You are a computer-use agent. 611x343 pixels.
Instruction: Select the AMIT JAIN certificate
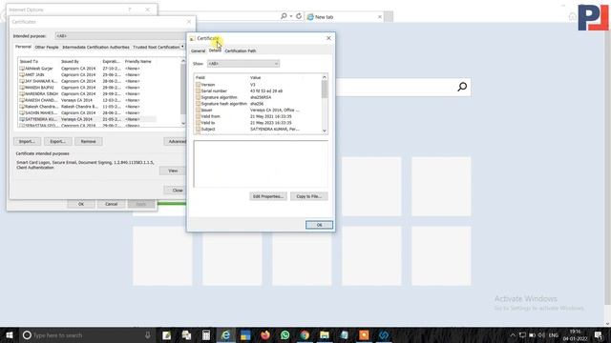click(x=88, y=74)
